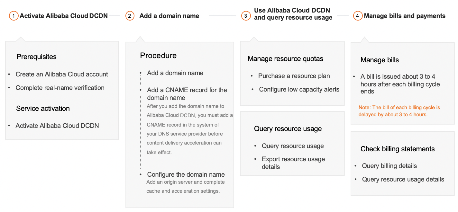The height and width of the screenshot is (212, 458).
Task: Open bold step 2 heading 'Add a domain name'
Action: pyautogui.click(x=169, y=16)
